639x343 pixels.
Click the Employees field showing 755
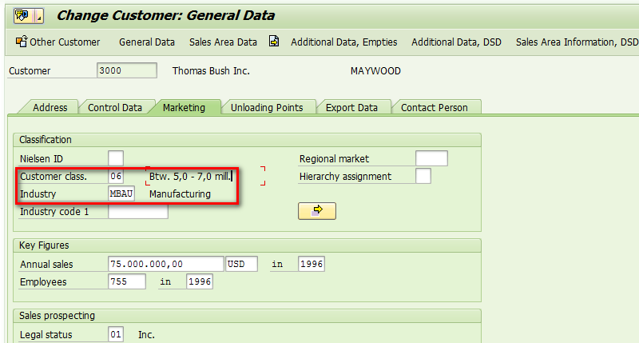pos(127,281)
